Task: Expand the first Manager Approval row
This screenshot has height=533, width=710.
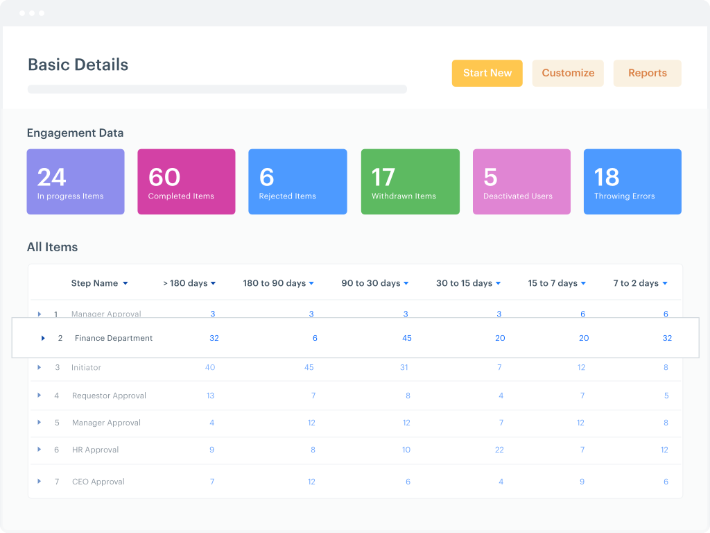Action: tap(40, 314)
